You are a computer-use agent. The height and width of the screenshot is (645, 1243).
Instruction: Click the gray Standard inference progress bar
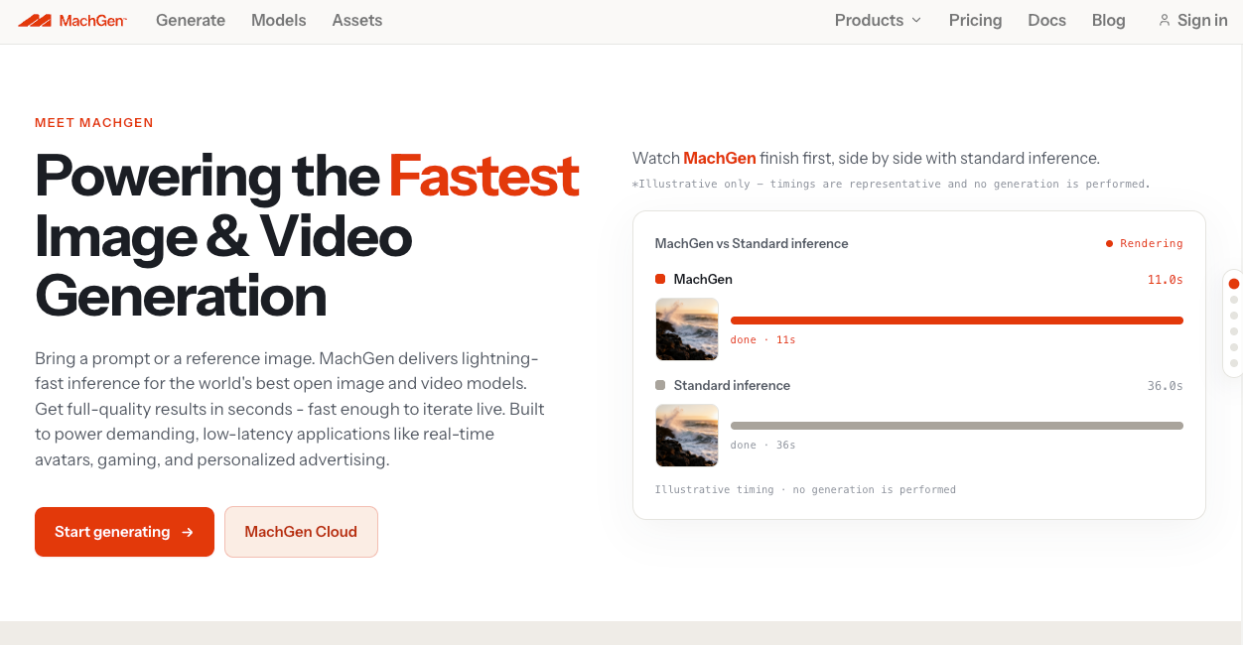957,426
